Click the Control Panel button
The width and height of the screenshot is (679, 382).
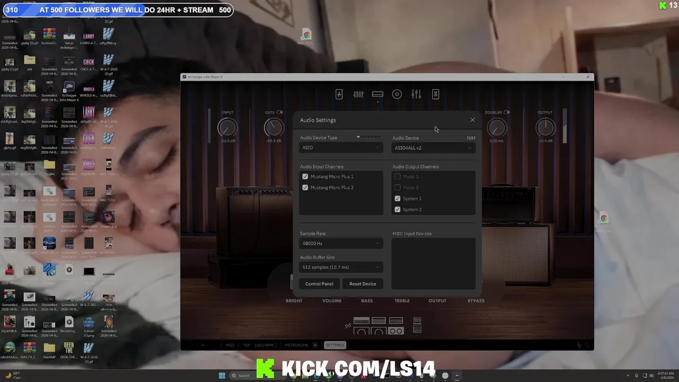(x=319, y=284)
